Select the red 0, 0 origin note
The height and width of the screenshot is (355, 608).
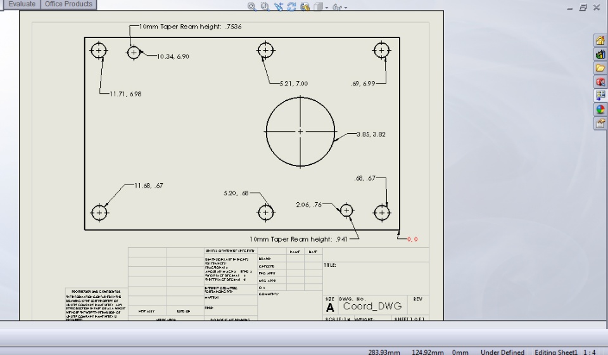click(412, 240)
